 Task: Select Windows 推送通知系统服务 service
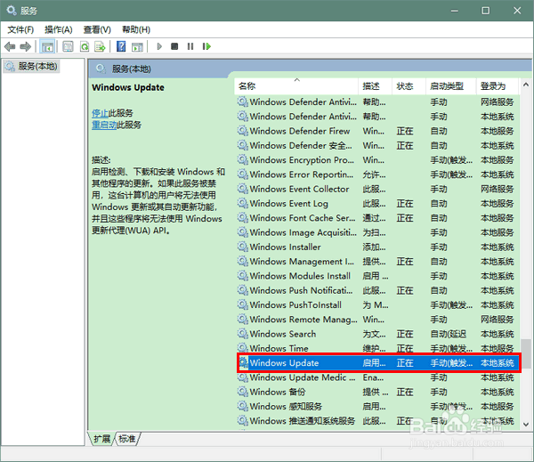coord(377,421)
